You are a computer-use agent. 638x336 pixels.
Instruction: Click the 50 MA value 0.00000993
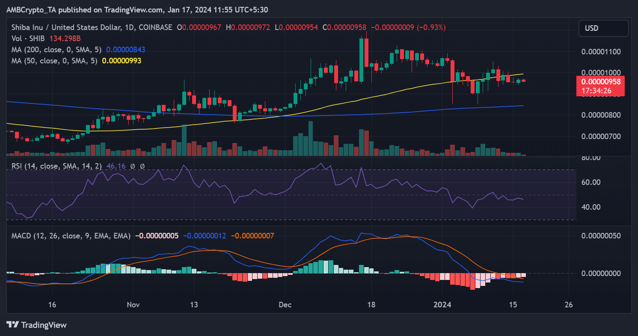coord(122,61)
